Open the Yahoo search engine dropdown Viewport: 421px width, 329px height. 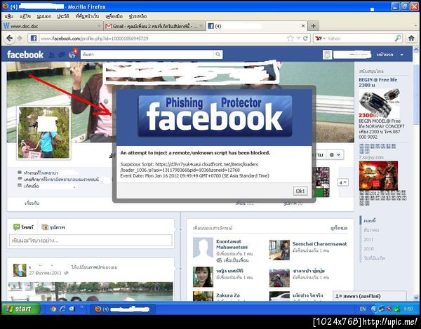click(320, 39)
